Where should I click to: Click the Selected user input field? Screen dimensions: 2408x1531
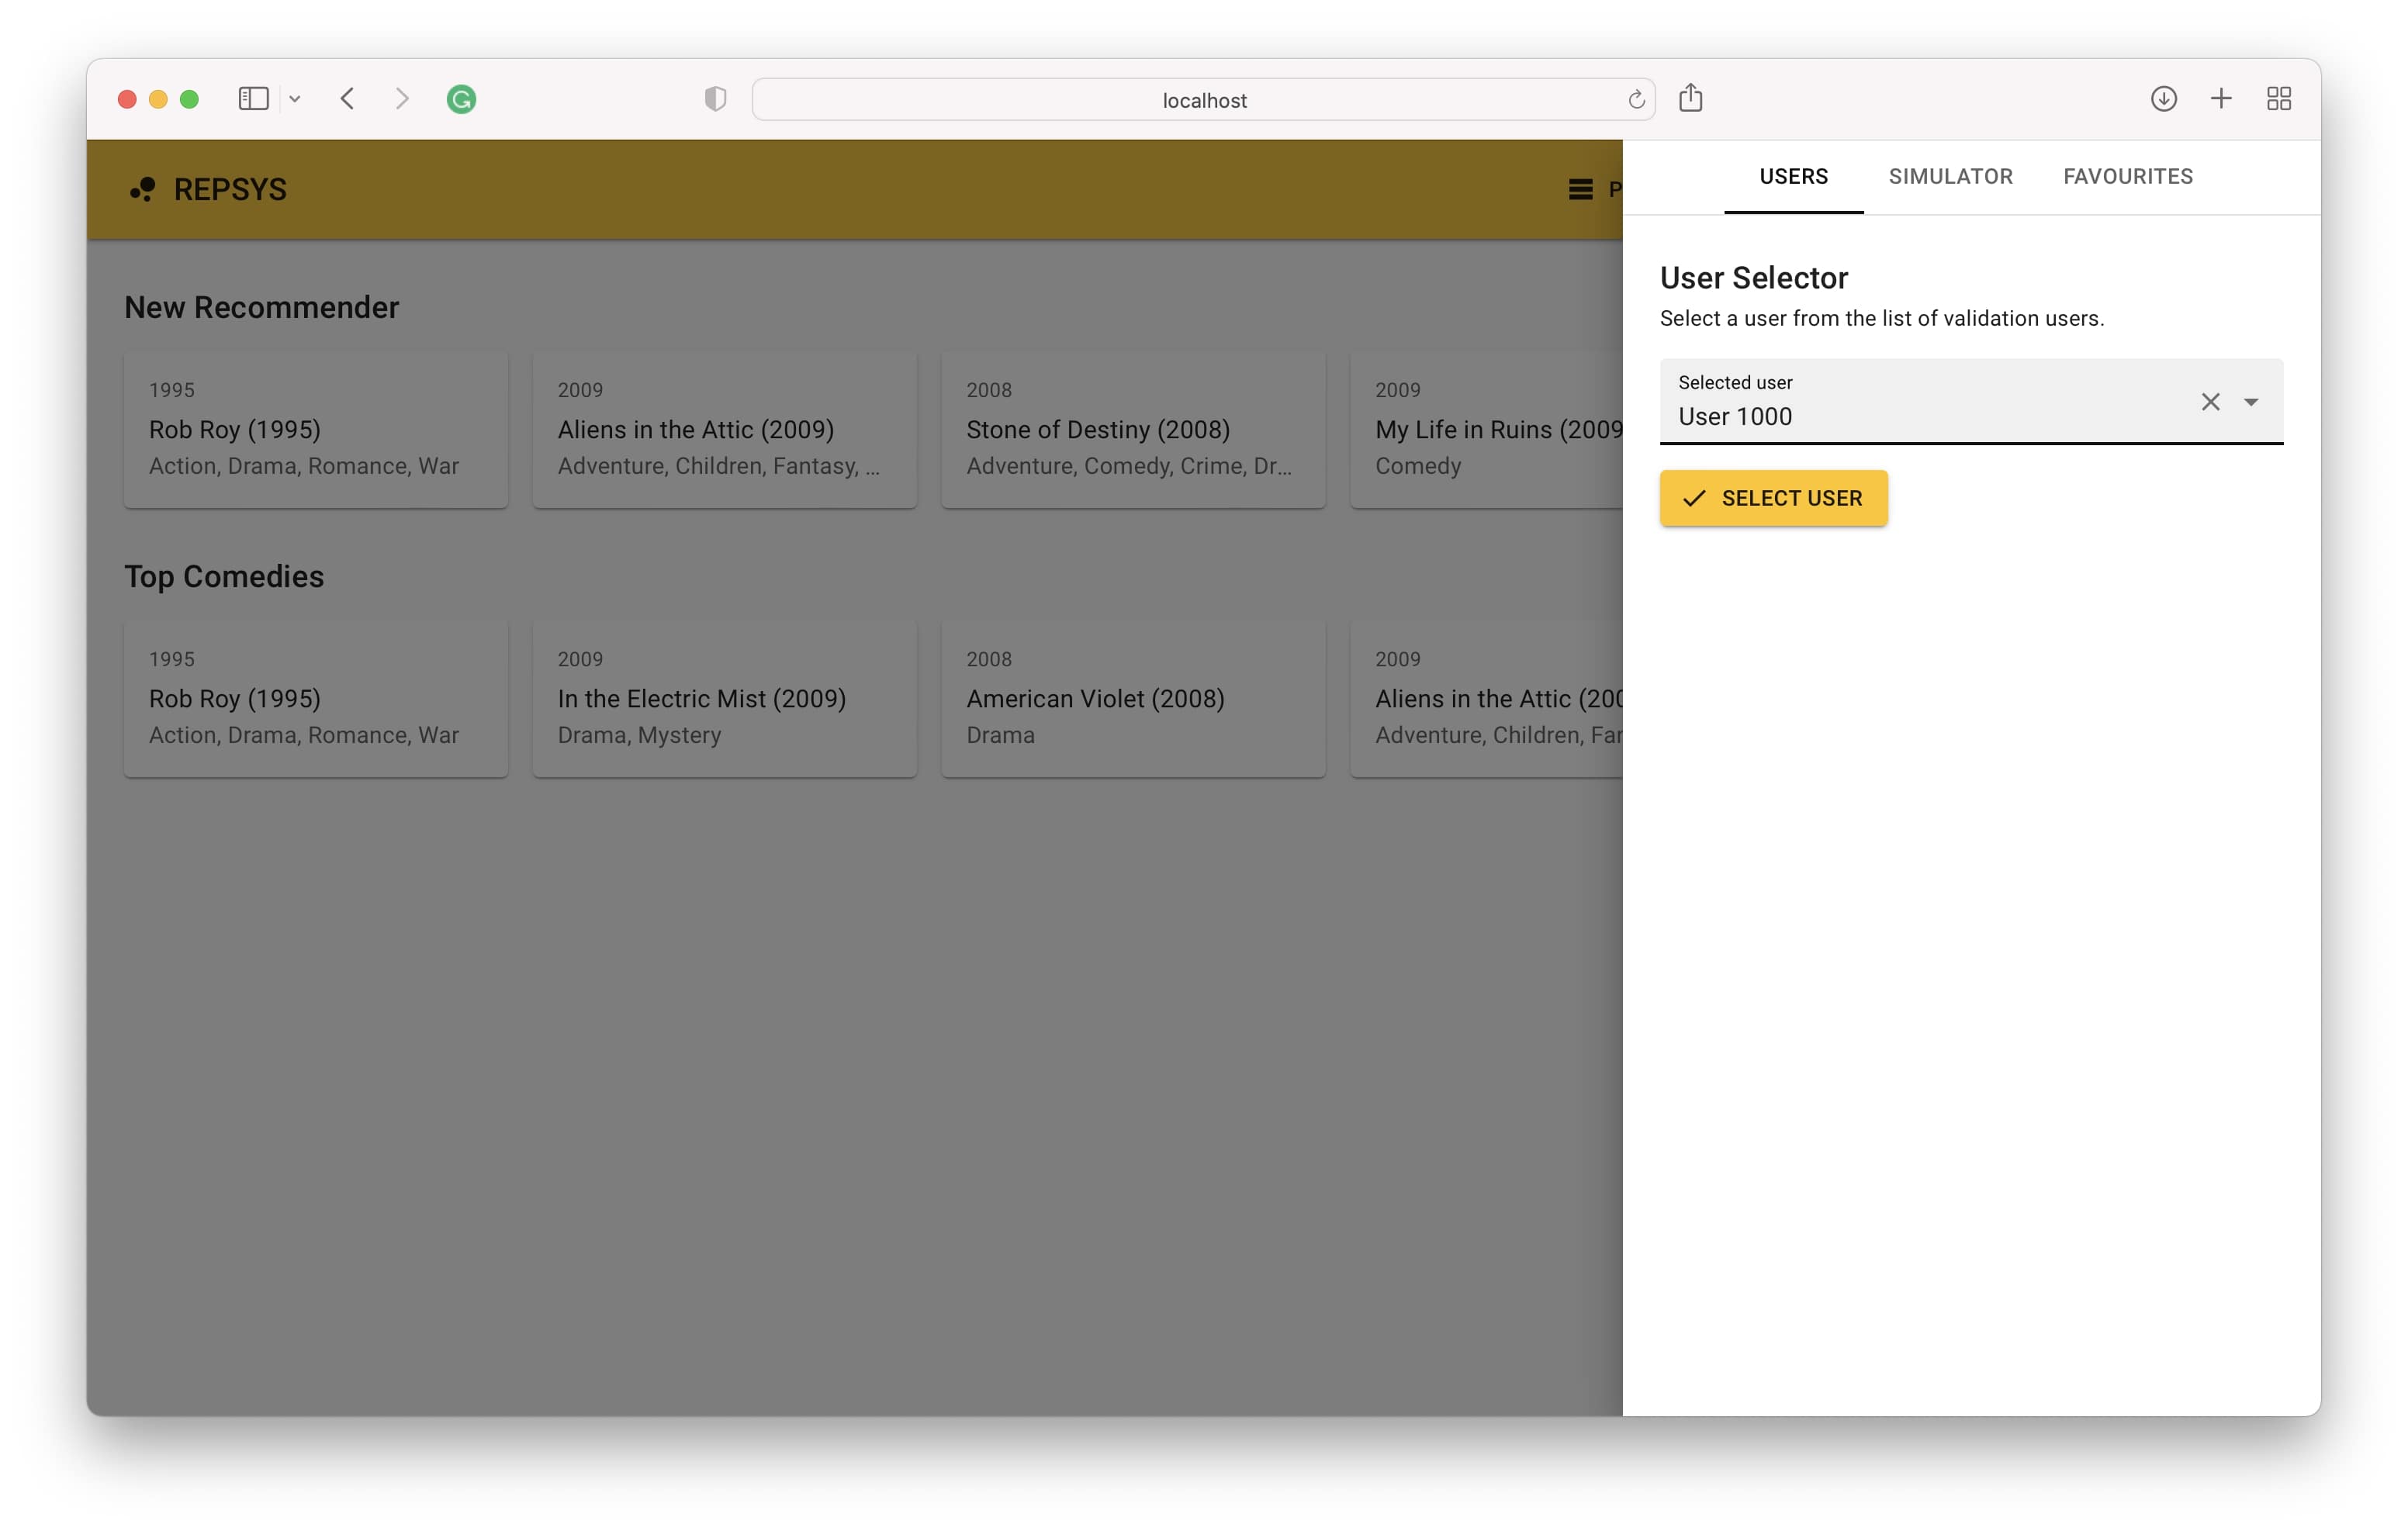[1920, 416]
